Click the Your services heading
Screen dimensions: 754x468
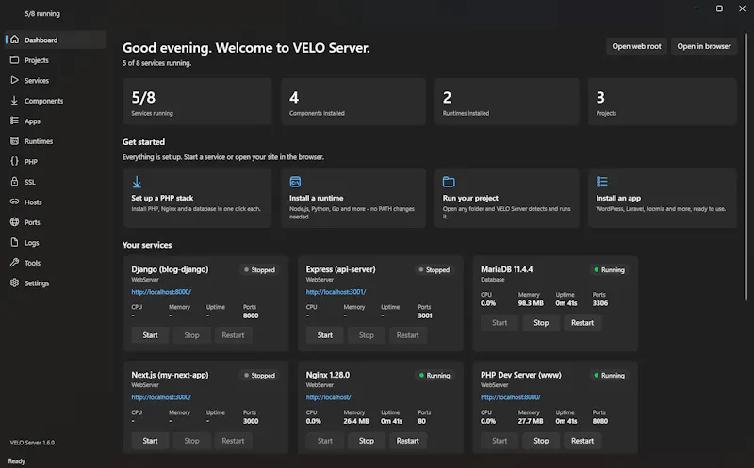[x=147, y=245]
